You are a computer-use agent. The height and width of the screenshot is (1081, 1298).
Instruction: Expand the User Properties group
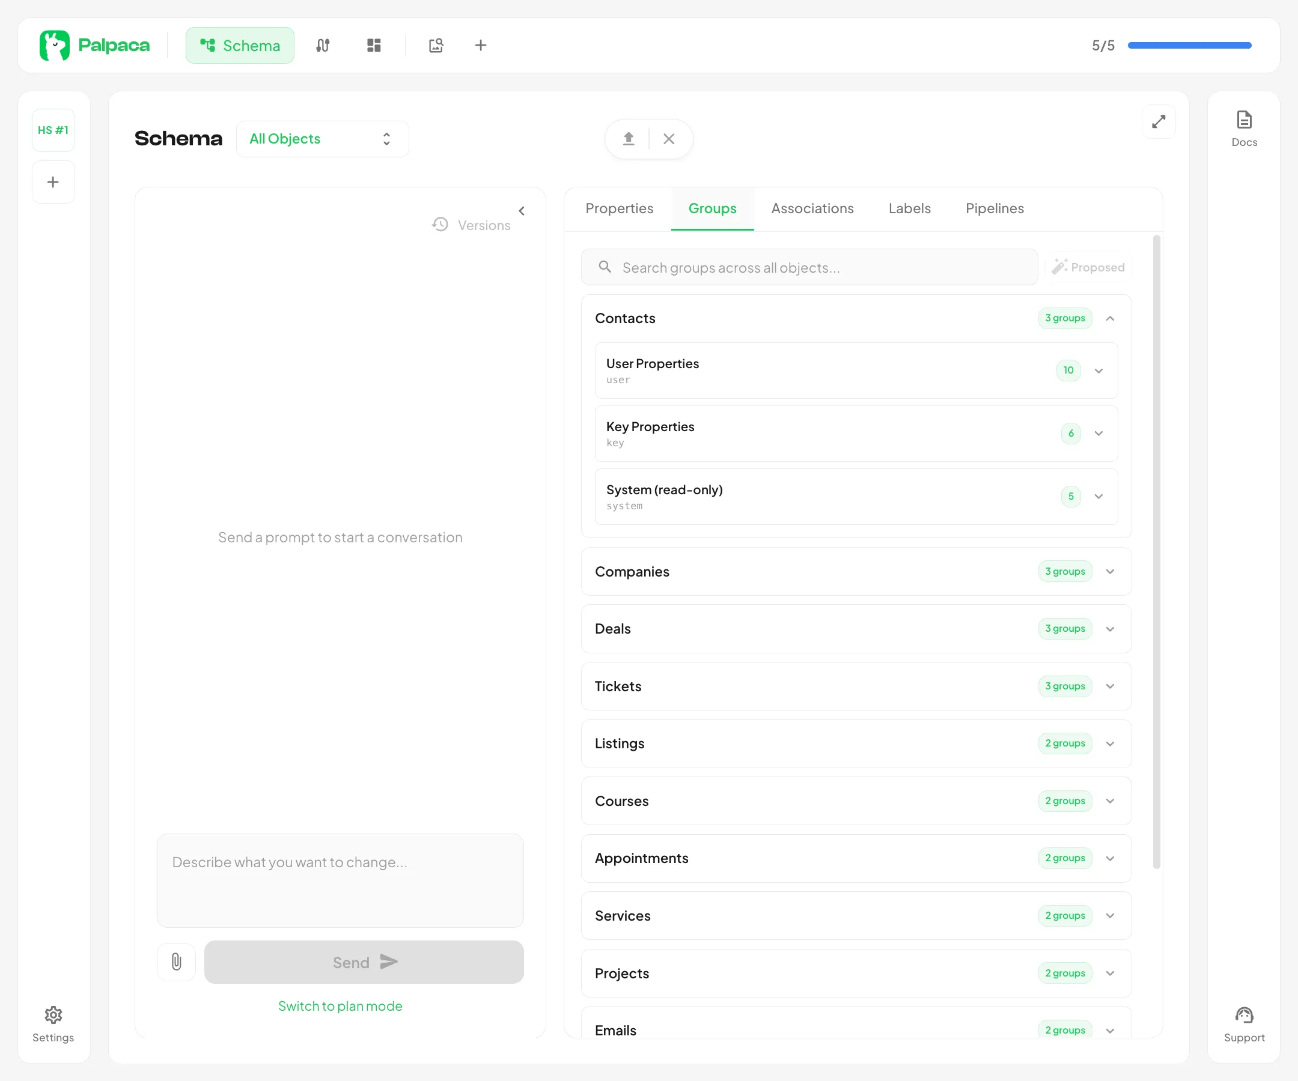pos(1098,371)
